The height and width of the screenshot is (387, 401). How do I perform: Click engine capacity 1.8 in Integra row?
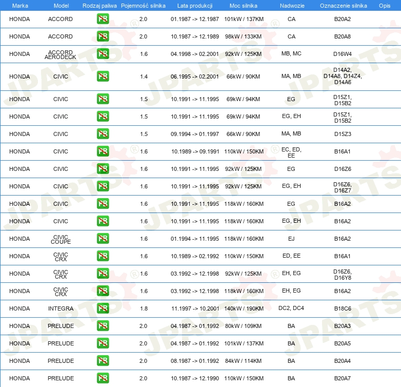pos(144,308)
